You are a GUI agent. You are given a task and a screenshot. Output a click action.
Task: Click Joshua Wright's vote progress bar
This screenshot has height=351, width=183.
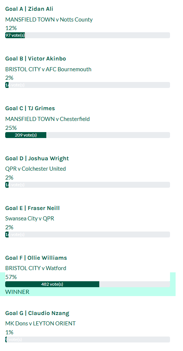[x=87, y=185]
